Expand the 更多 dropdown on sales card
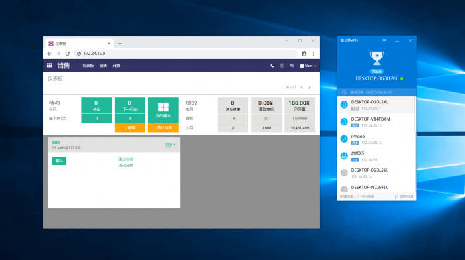 click(x=170, y=145)
